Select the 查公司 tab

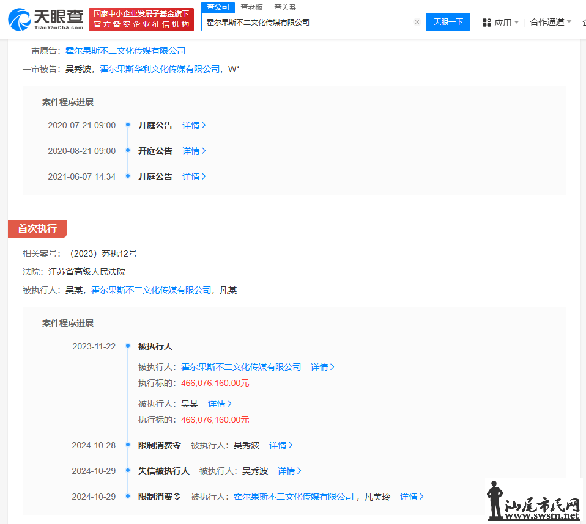[x=218, y=7]
